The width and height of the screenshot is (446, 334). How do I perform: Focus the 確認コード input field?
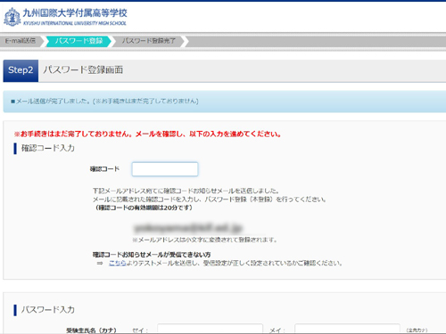click(x=165, y=169)
